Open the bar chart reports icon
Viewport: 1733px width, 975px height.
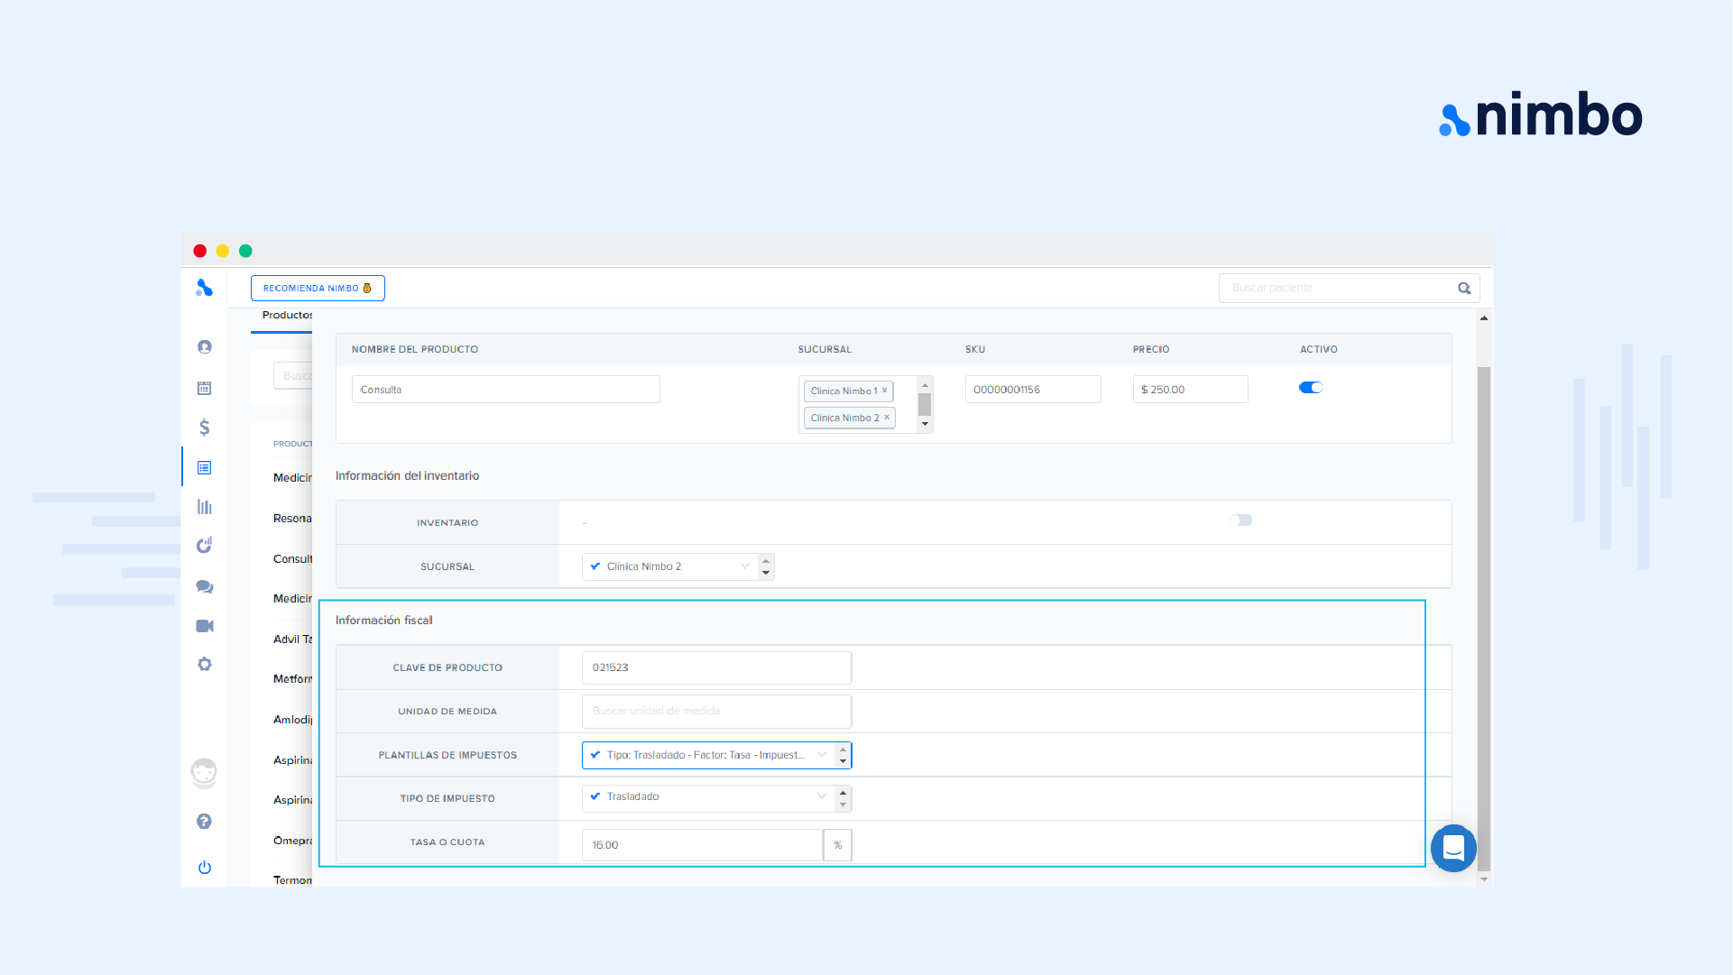coord(205,507)
